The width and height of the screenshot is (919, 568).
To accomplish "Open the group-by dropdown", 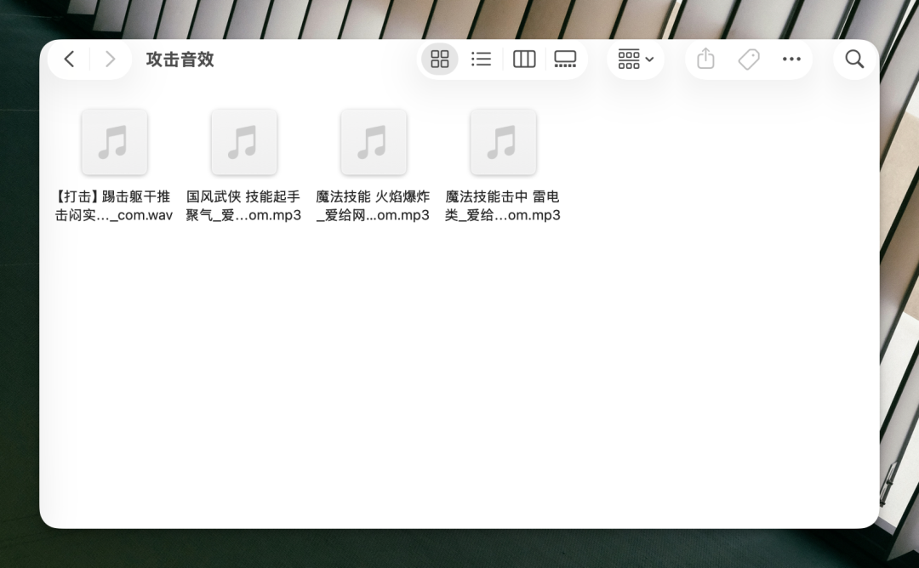I will coord(636,60).
